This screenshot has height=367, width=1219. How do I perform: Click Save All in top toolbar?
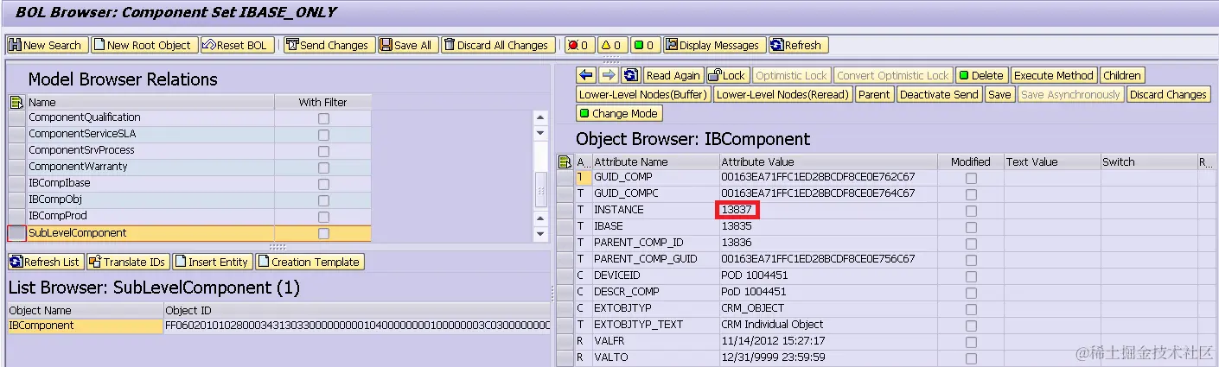pyautogui.click(x=406, y=45)
